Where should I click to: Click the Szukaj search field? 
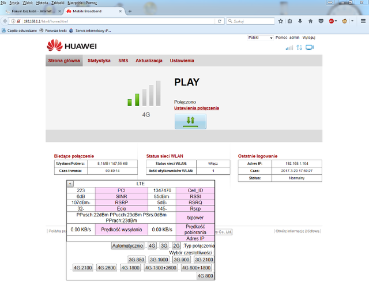(251, 21)
